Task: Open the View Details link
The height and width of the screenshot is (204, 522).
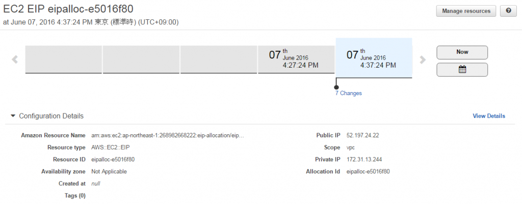Action: point(489,116)
